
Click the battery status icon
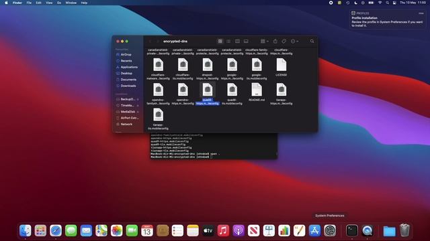pyautogui.click(x=371, y=3)
